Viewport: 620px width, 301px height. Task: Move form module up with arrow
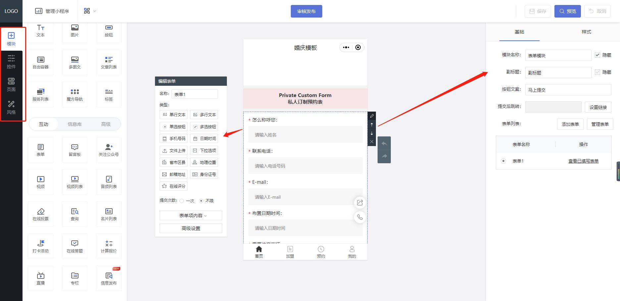[372, 125]
